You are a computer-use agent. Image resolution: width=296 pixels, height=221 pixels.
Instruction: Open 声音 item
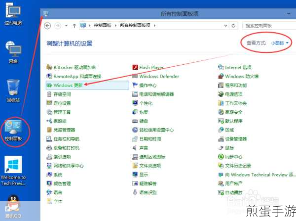tap(140, 148)
